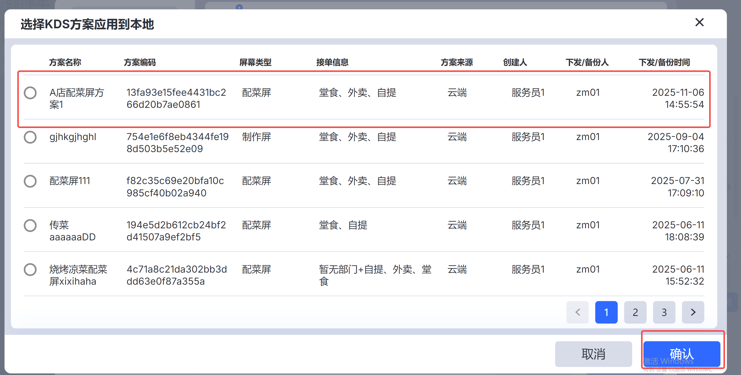This screenshot has height=375, width=741.
Task: Pick the 烧烤凉菜配菜屏xixihaha radio button
Action: click(30, 270)
